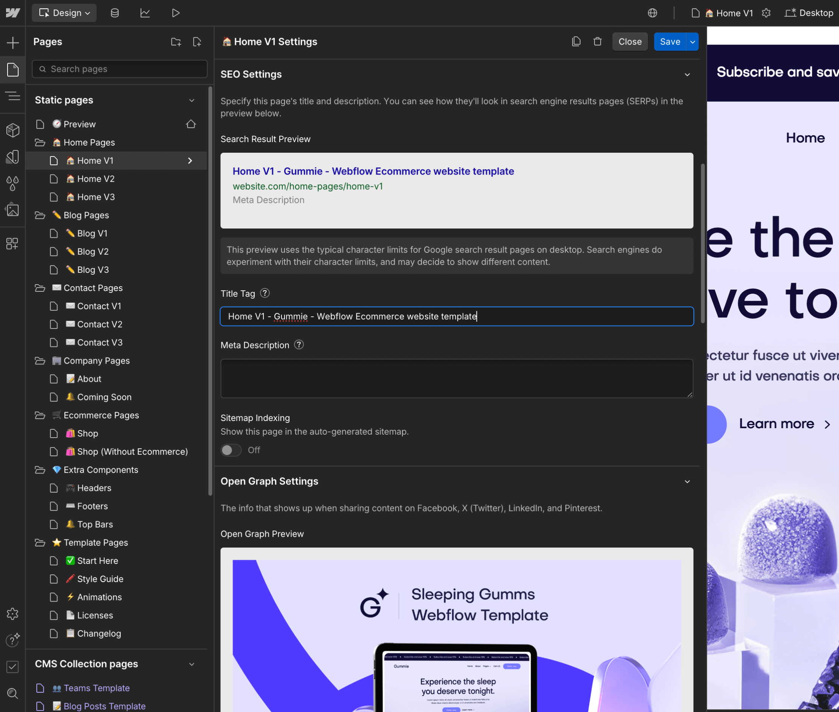This screenshot has height=712, width=839.
Task: Save the Home V1 page settings
Action: (670, 41)
